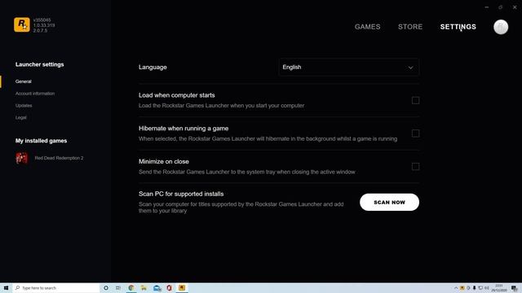Open the Red Dead Redemption 2 game thumbnail
Image resolution: width=522 pixels, height=293 pixels.
22,158
